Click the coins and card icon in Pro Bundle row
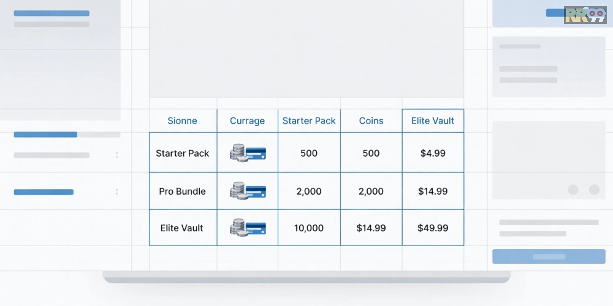 point(247,191)
